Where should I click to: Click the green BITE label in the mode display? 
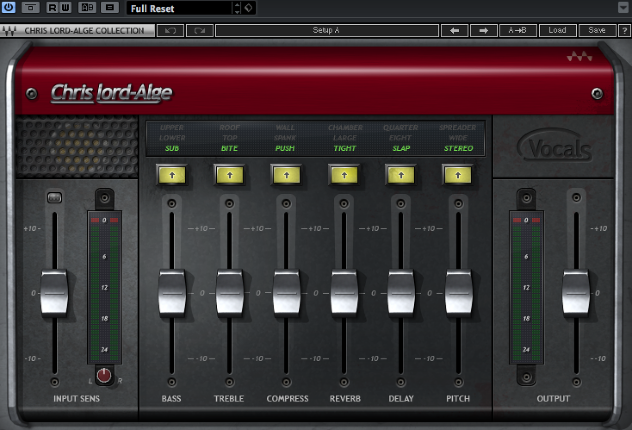point(230,148)
